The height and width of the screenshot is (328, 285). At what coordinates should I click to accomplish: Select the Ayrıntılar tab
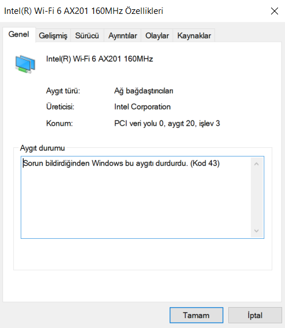click(123, 35)
